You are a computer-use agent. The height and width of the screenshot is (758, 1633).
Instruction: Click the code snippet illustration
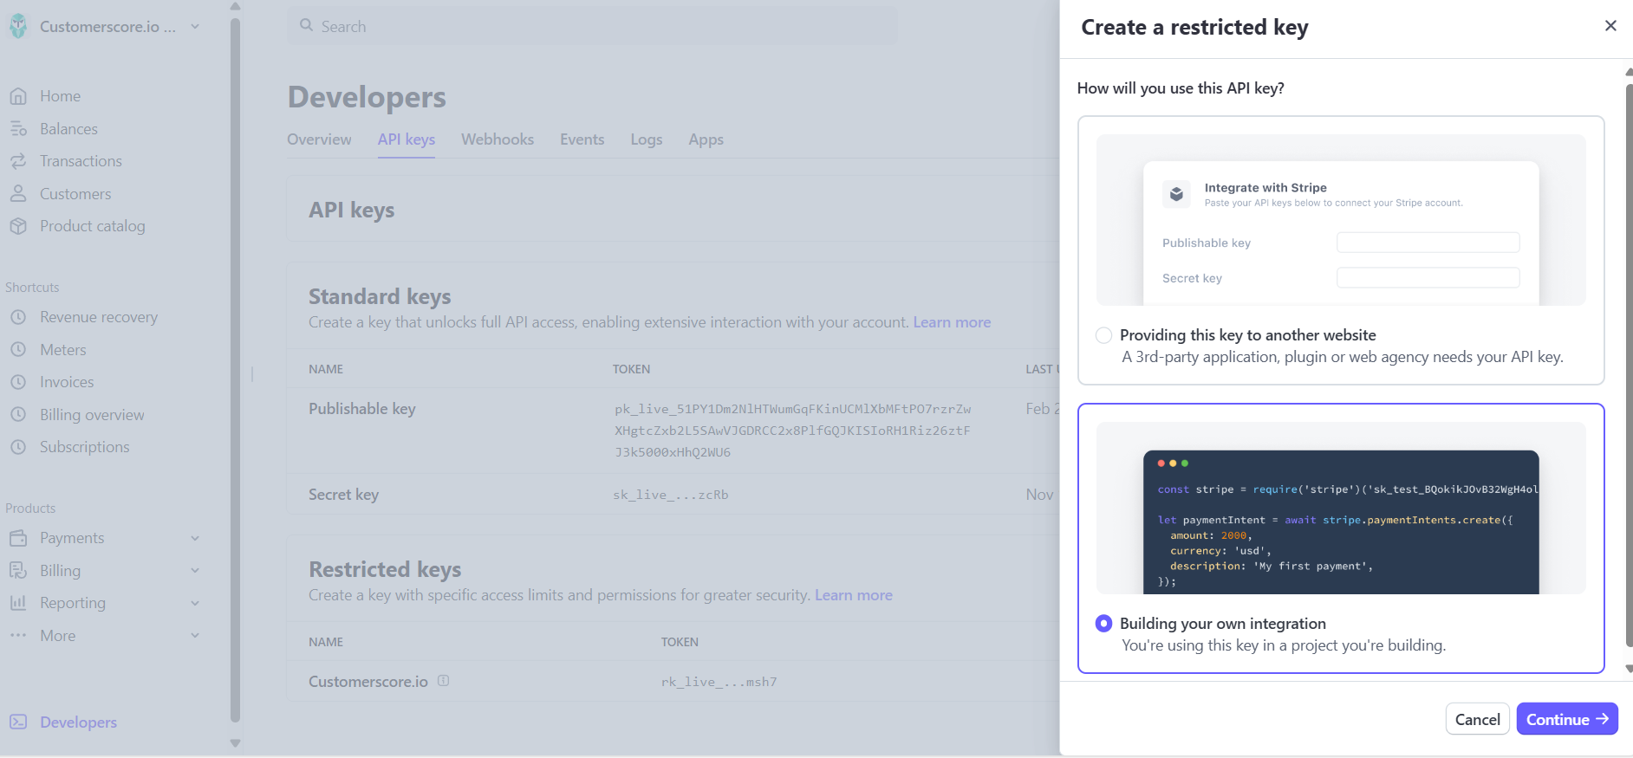tap(1341, 508)
